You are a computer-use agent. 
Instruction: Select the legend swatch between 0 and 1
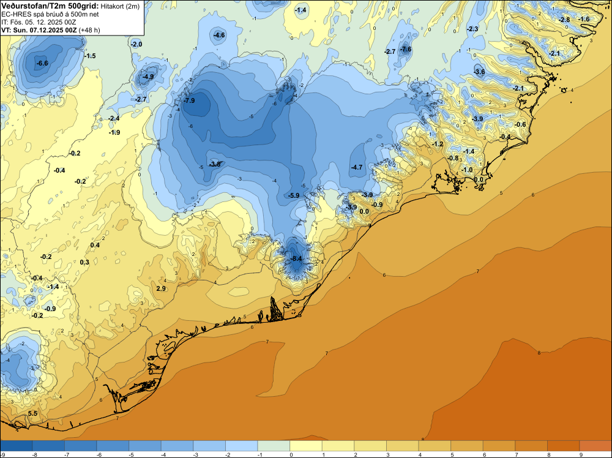pos(306,446)
